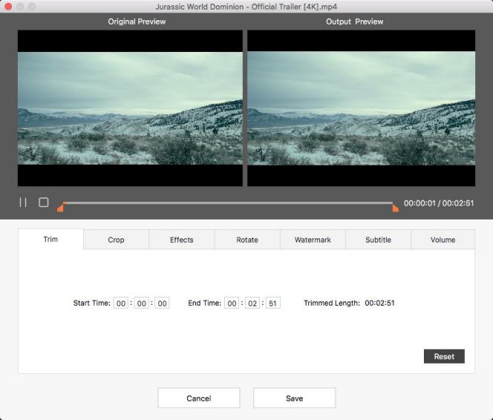
Task: Click the End Time minutes field
Action: coord(252,303)
